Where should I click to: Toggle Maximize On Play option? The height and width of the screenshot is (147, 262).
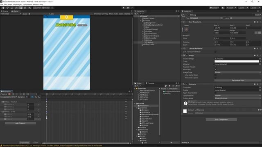(101, 14)
